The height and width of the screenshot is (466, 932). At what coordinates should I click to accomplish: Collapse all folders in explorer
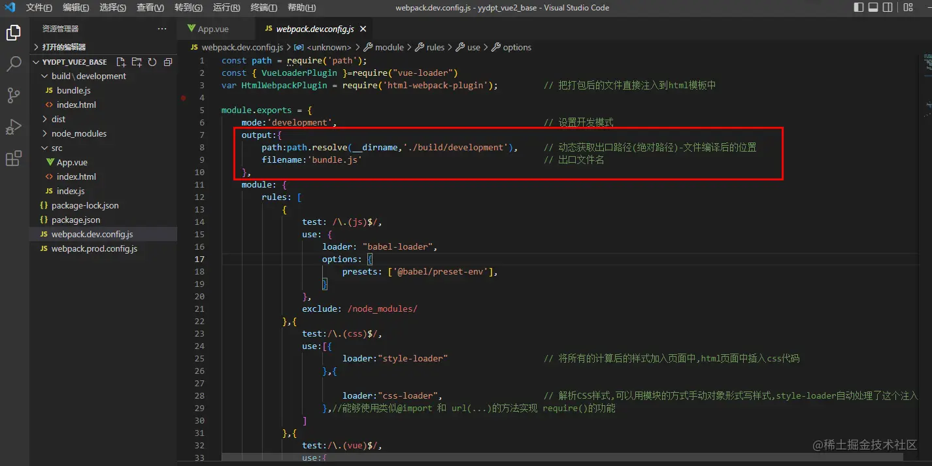[168, 62]
